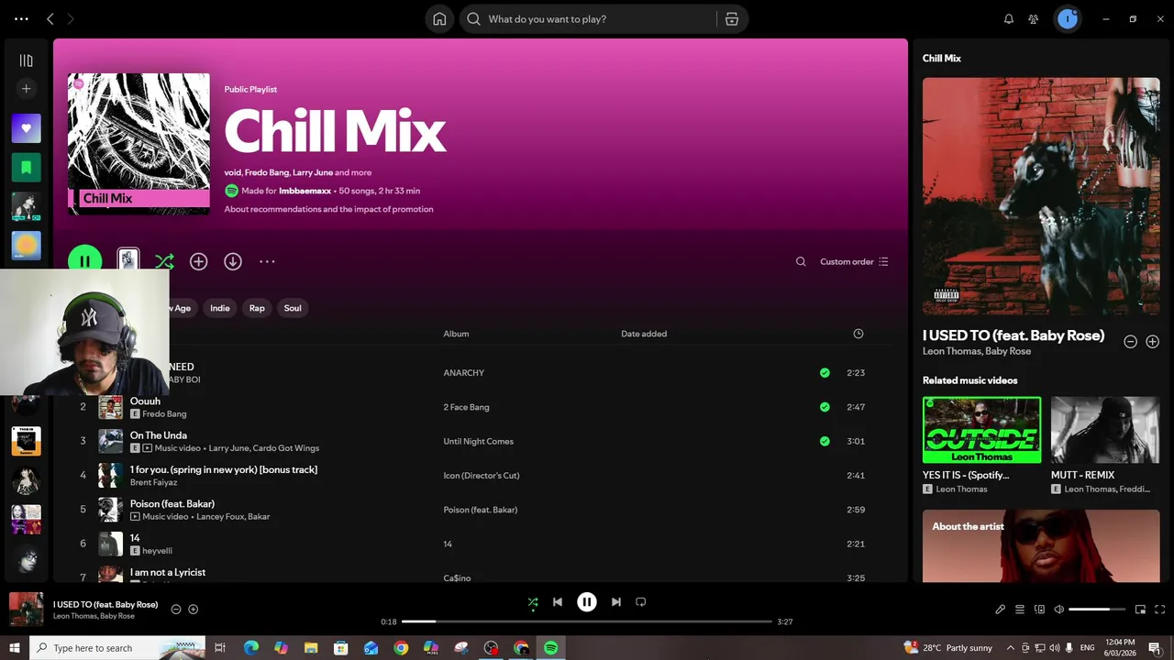
Task: Toggle repeat in the player bar
Action: click(x=641, y=602)
